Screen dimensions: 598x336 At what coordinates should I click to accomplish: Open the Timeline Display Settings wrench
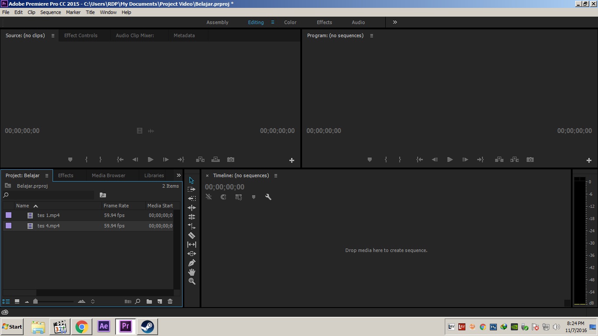tap(268, 197)
